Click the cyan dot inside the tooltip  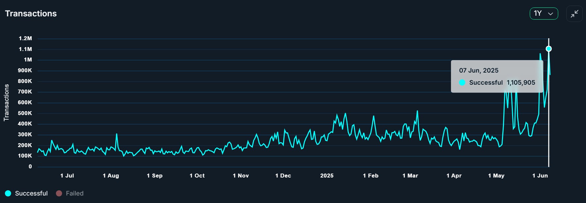pos(462,82)
